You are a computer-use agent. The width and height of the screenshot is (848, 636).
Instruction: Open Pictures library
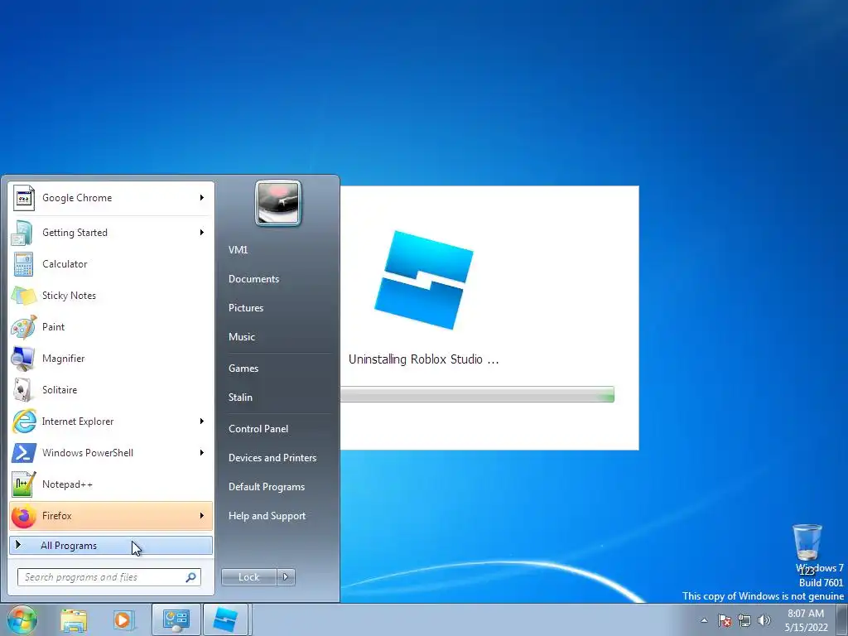[x=246, y=308]
